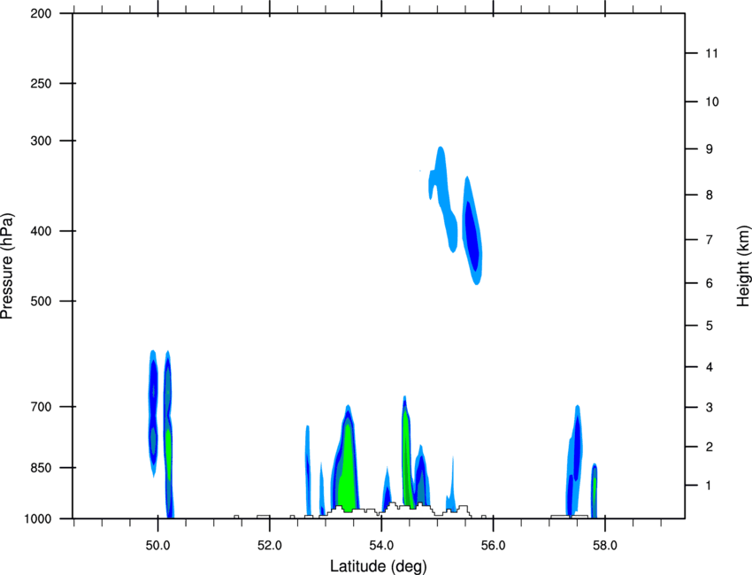Click the 54.0 latitude tick label
Screen dimensions: 752x575
tap(381, 546)
